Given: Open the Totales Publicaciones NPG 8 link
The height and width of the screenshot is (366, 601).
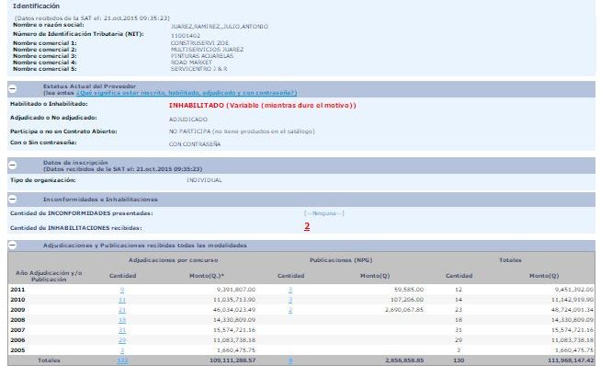Looking at the screenshot, I should pyautogui.click(x=290, y=360).
